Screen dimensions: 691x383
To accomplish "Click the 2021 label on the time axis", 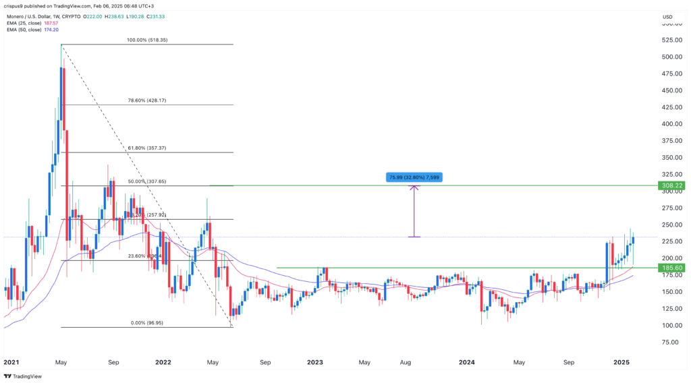I will 11,362.
